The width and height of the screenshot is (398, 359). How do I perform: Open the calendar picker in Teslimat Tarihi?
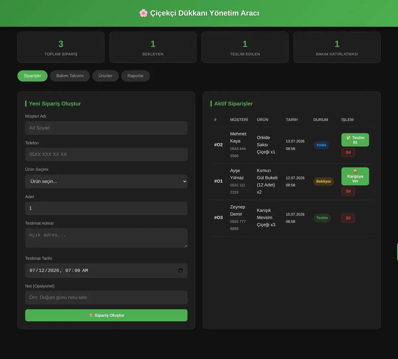[x=180, y=270]
